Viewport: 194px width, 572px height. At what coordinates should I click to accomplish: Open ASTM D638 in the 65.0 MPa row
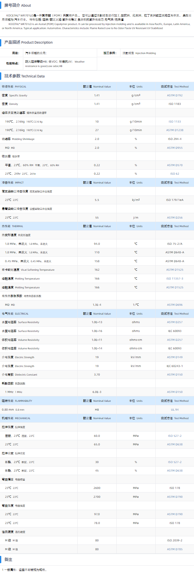coord(175,444)
